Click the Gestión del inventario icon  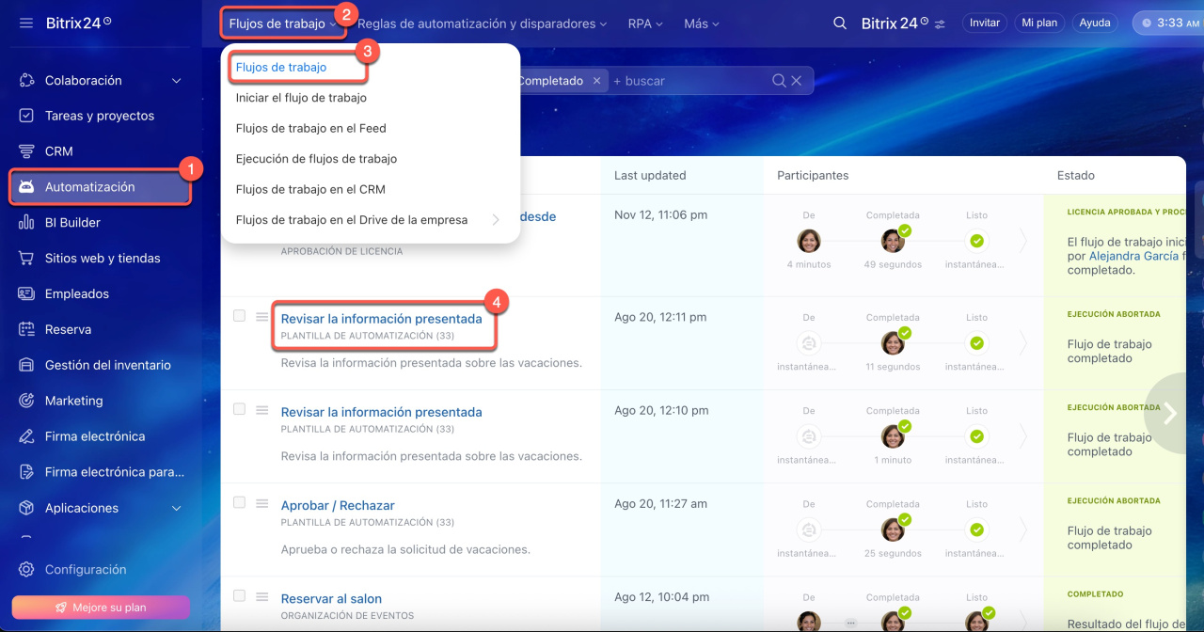26,365
